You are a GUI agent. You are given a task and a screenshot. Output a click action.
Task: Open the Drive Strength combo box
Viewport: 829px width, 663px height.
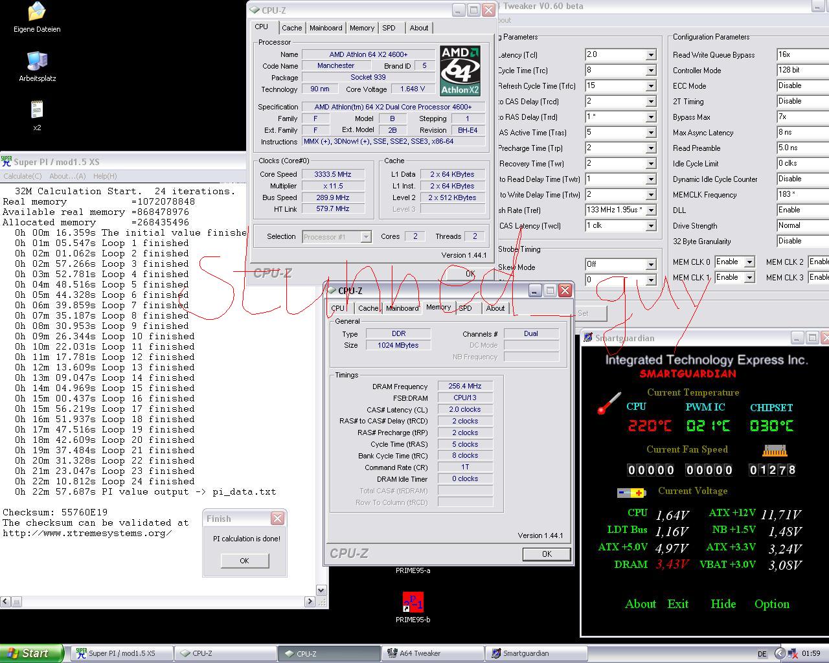coord(802,226)
